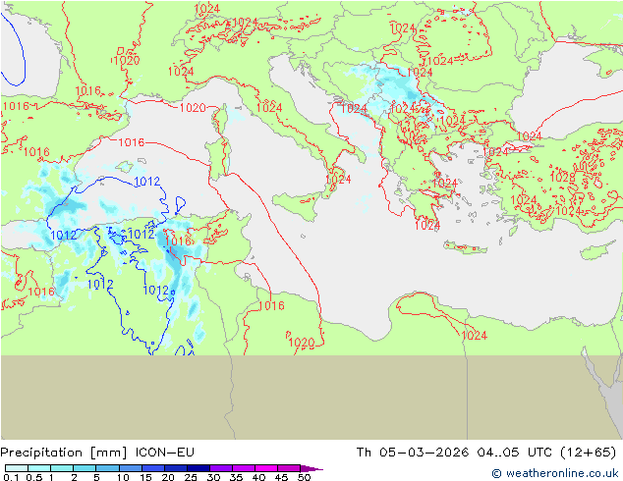Viewport: 623px width, 481px height.
Task: Click the '35' legend value
Action: 236,477
